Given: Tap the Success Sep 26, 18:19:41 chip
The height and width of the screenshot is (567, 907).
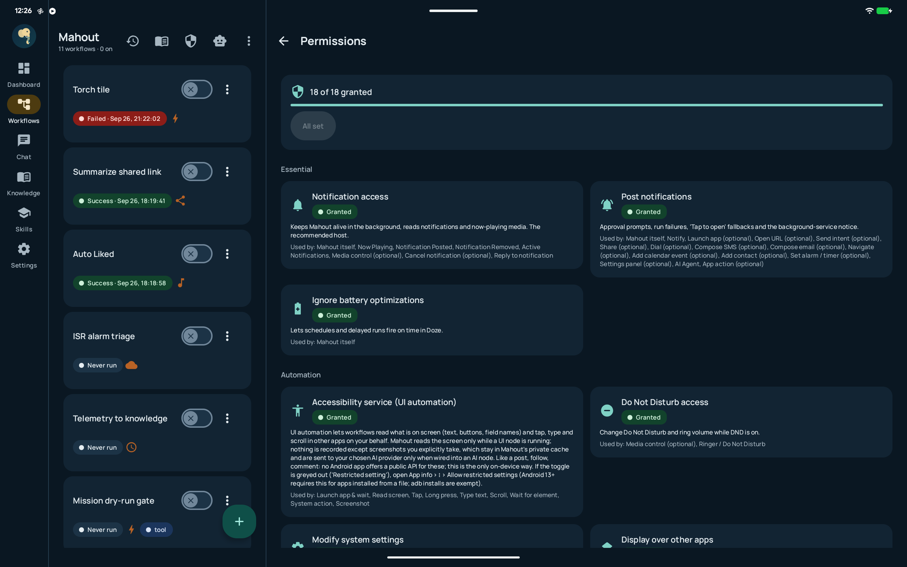Looking at the screenshot, I should coord(122,201).
